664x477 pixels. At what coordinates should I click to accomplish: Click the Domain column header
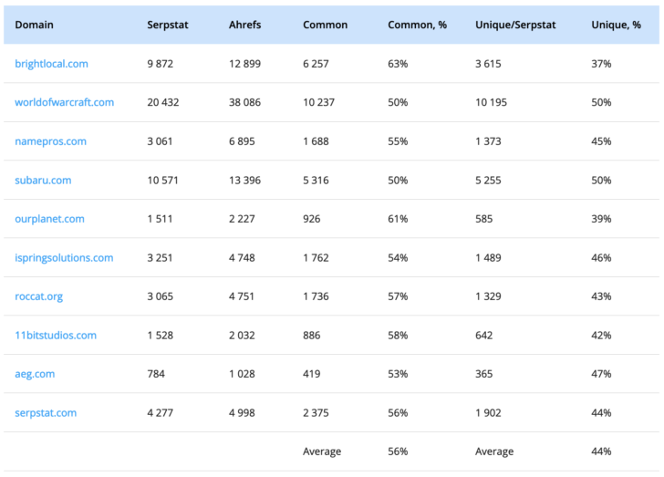coord(34,25)
